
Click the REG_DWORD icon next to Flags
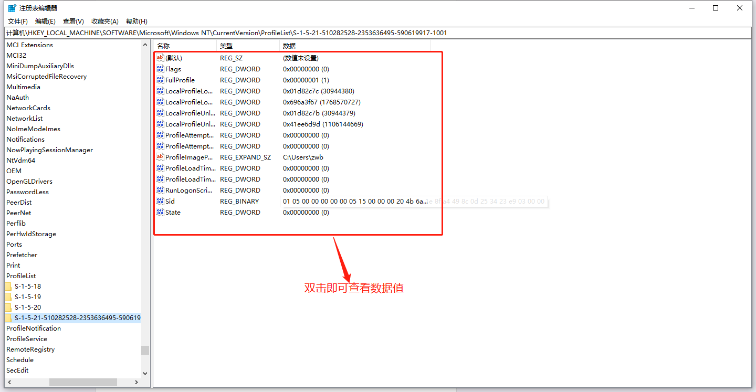pyautogui.click(x=160, y=69)
